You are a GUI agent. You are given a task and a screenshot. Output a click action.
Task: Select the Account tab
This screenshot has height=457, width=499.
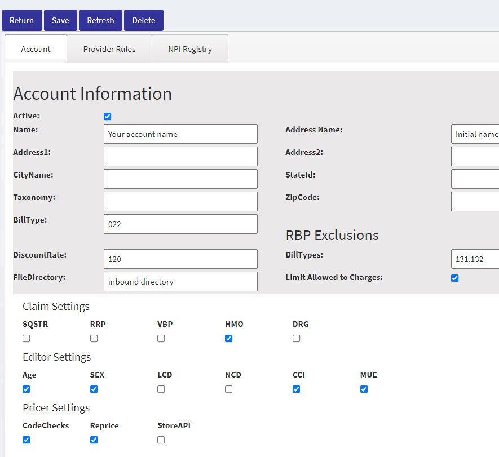point(36,49)
